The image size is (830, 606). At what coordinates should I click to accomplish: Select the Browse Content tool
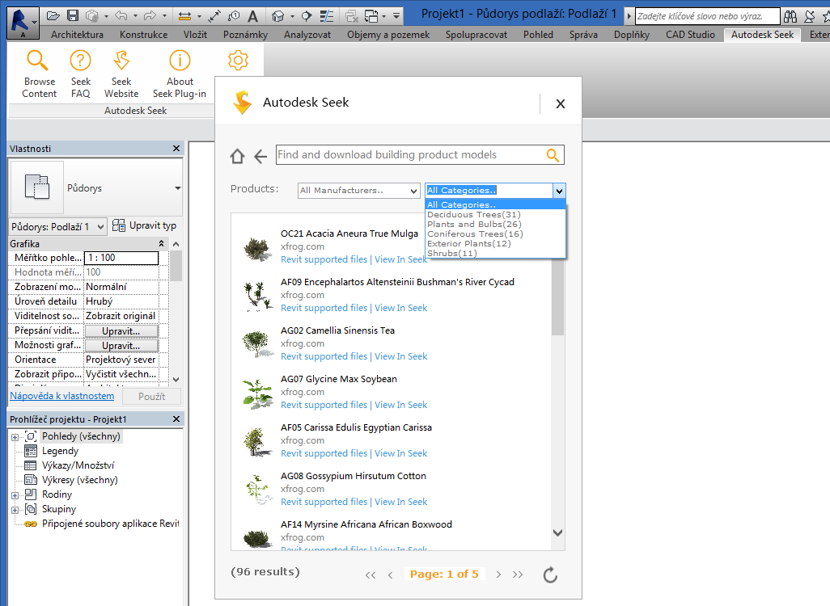39,73
